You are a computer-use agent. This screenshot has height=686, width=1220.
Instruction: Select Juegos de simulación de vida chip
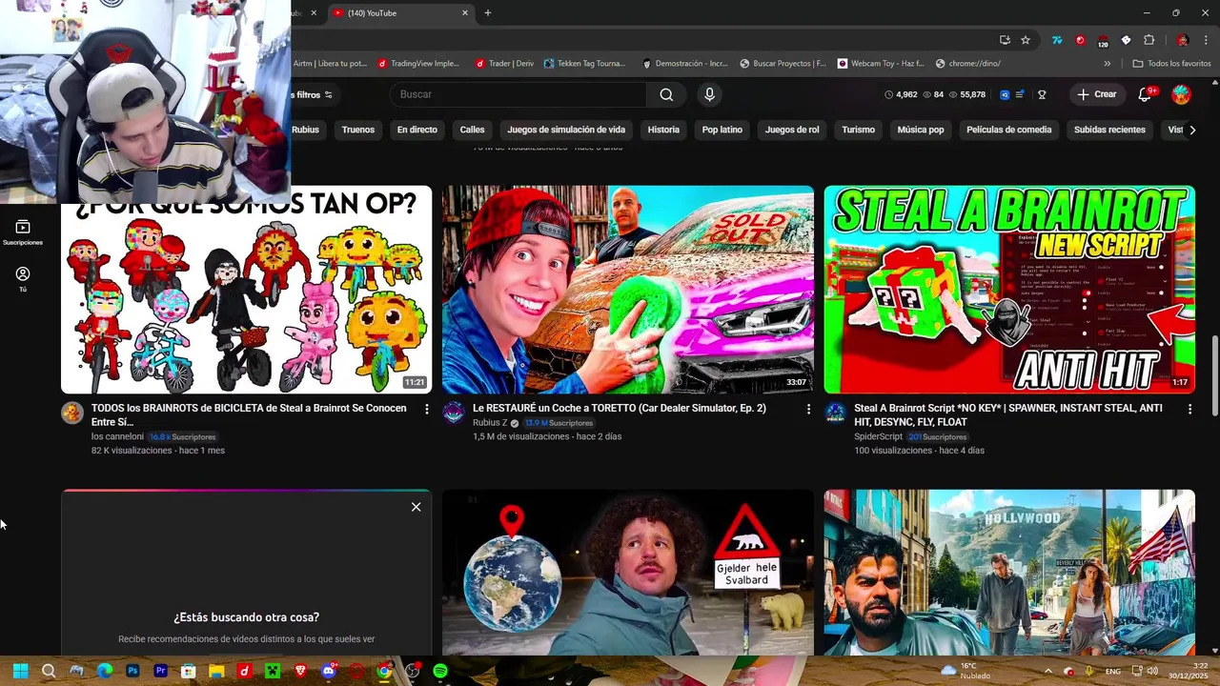(566, 130)
